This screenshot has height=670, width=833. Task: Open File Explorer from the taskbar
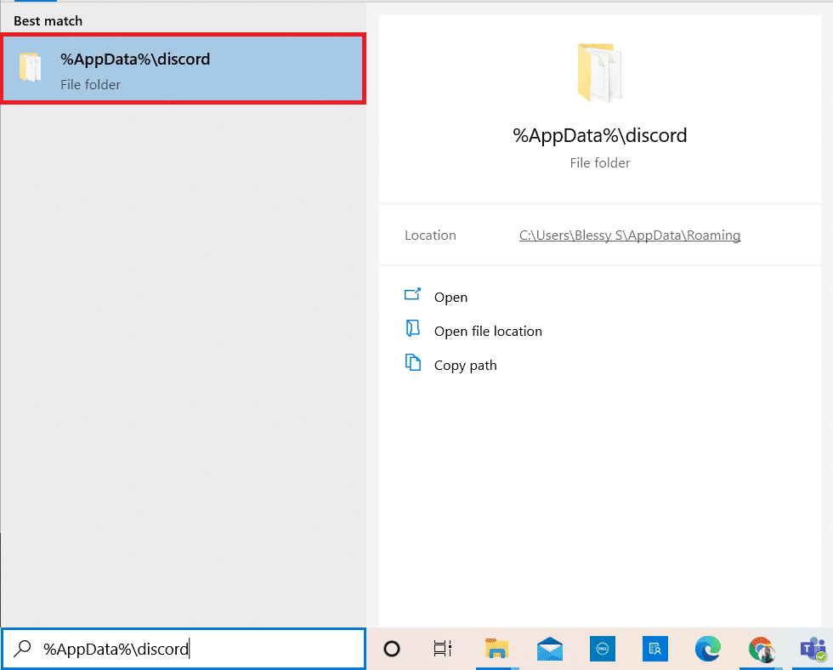pos(496,649)
